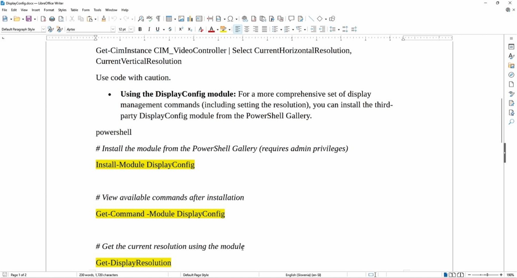Click Page 1 of 2 in status bar

[19, 275]
